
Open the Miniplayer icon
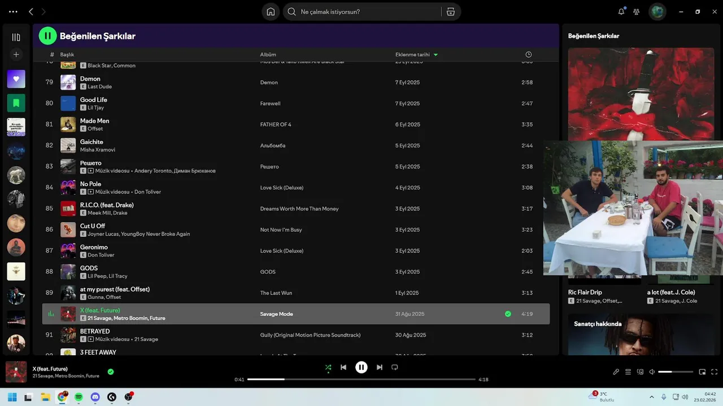[702, 372]
